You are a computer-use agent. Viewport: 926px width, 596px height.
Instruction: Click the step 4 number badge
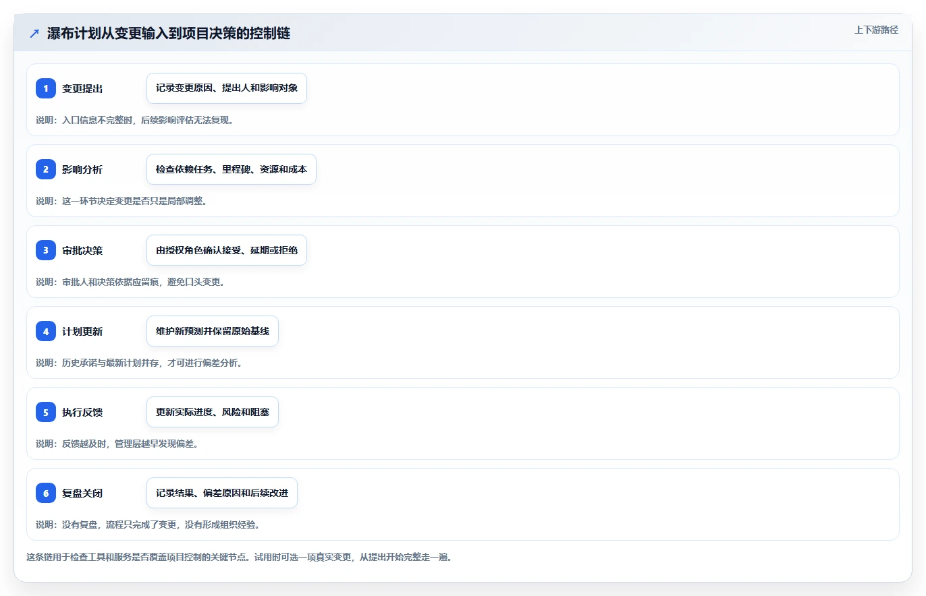click(46, 331)
